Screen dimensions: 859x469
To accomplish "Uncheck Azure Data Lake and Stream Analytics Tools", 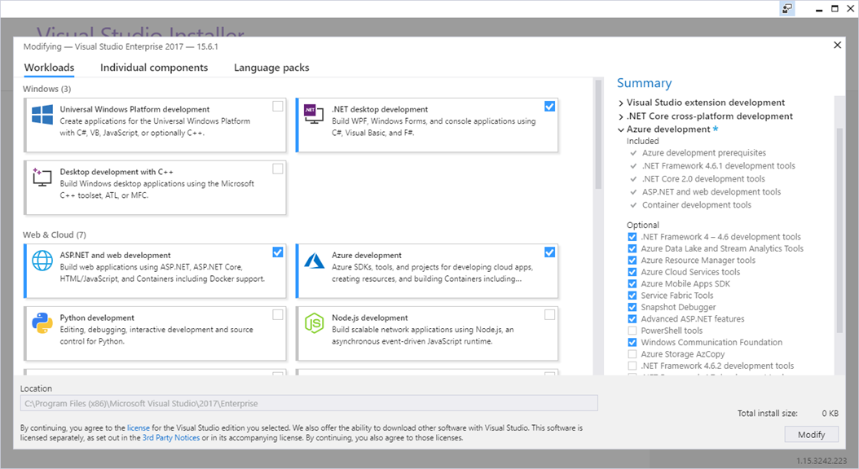I will click(x=632, y=248).
